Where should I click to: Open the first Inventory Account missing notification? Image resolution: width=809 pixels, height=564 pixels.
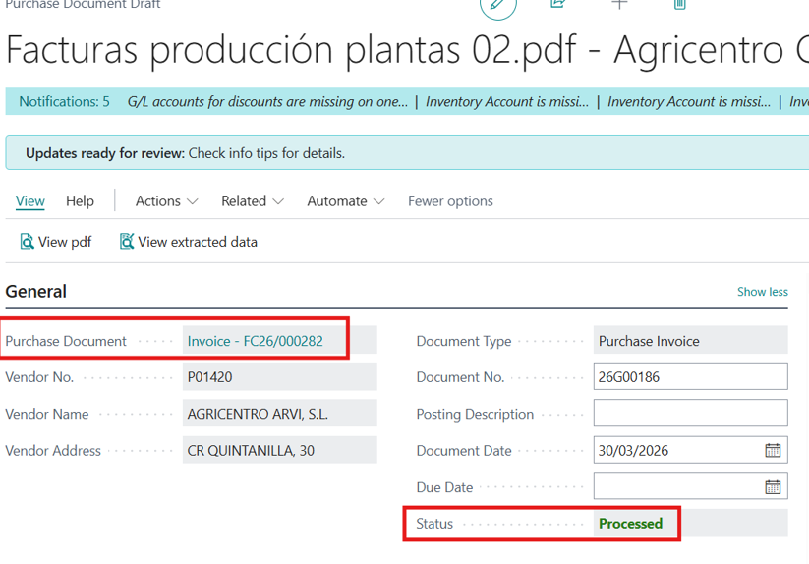coord(506,101)
